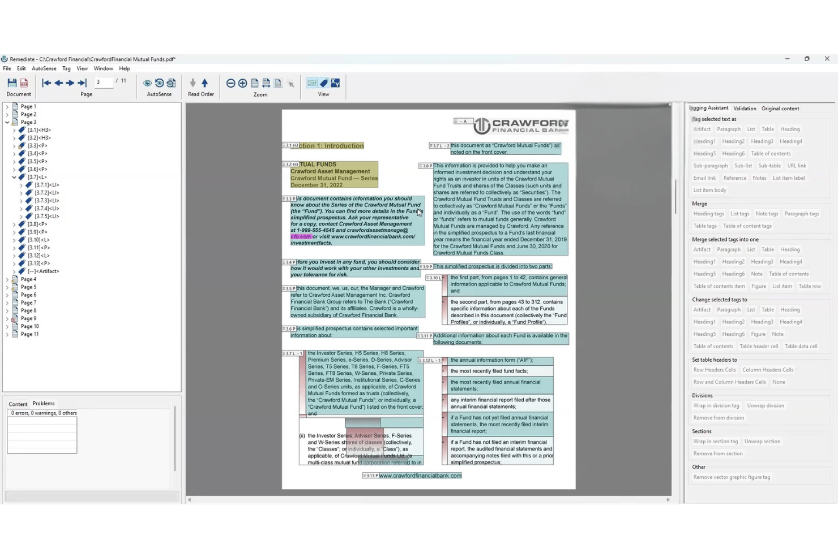Collapse the [3.7]<L> list node
838x558 pixels.
pyautogui.click(x=14, y=177)
